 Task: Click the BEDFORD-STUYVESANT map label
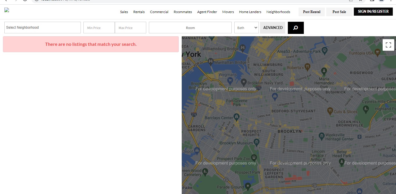[293, 111]
